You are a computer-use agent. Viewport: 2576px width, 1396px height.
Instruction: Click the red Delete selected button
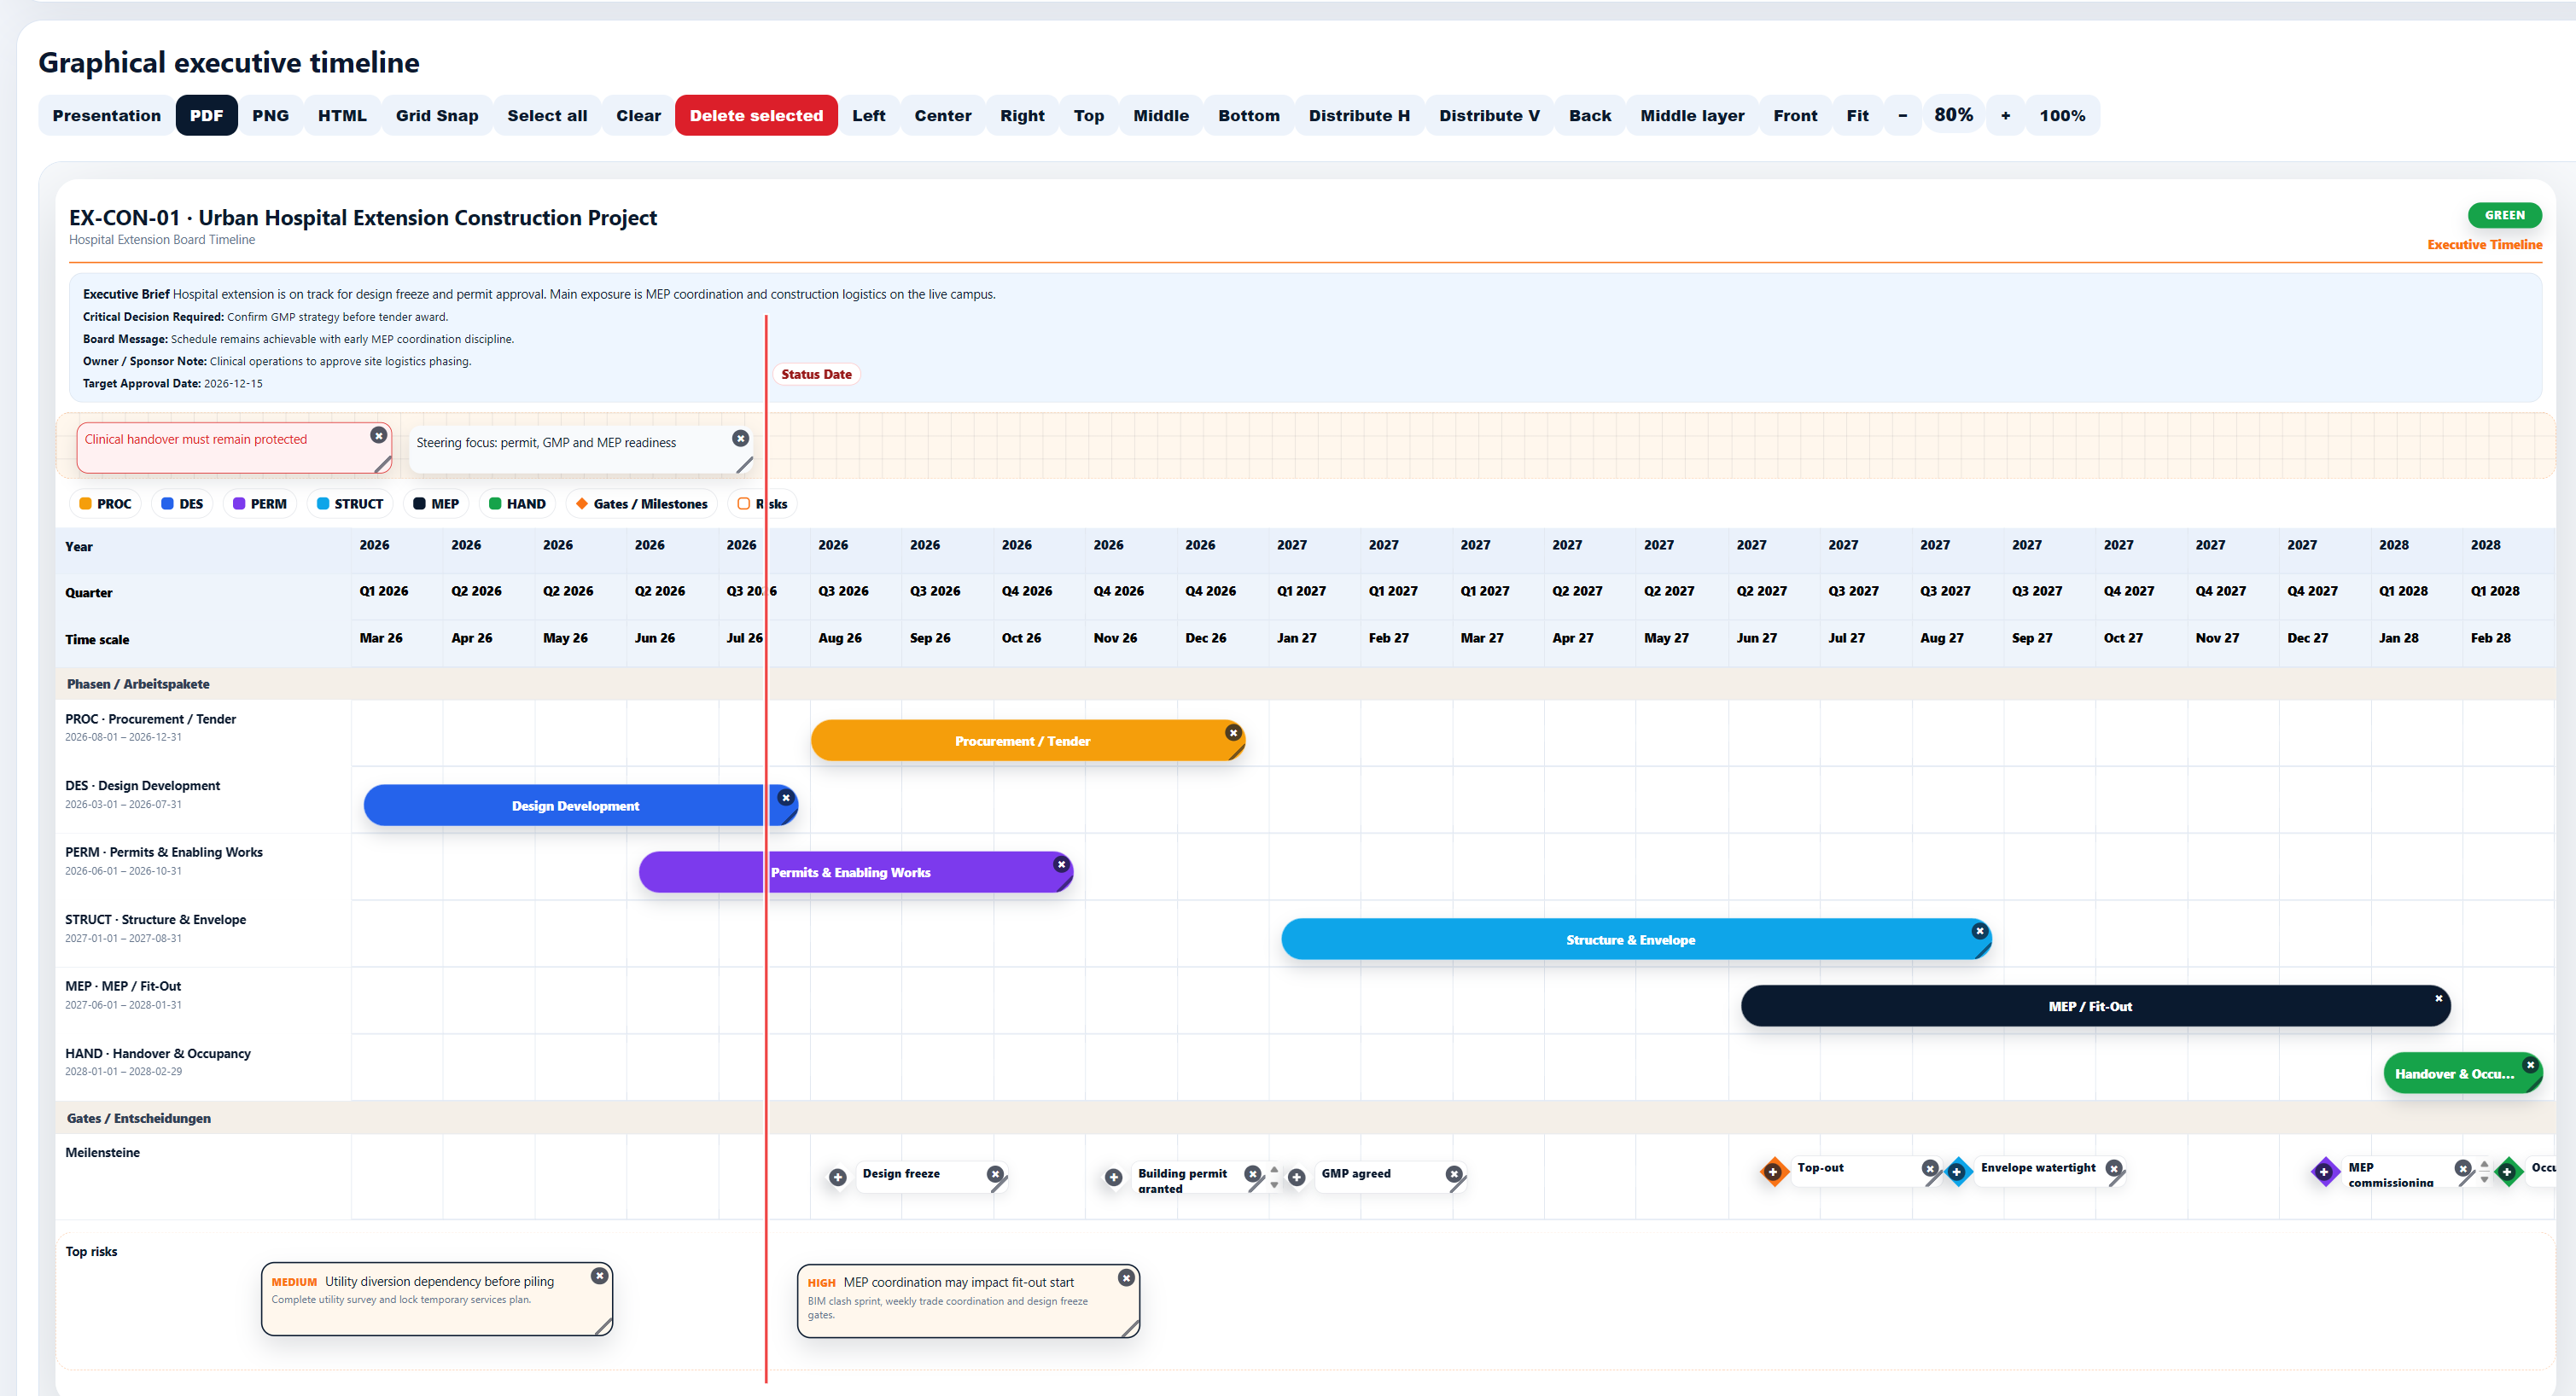tap(756, 116)
